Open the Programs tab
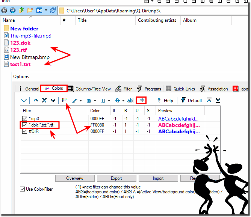Image resolution: width=251 pixels, height=217 pixels. coord(149,89)
